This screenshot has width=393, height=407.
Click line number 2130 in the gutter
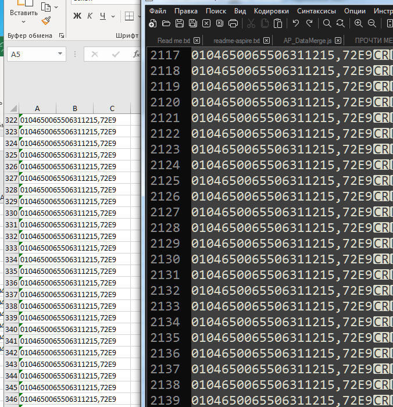[165, 259]
